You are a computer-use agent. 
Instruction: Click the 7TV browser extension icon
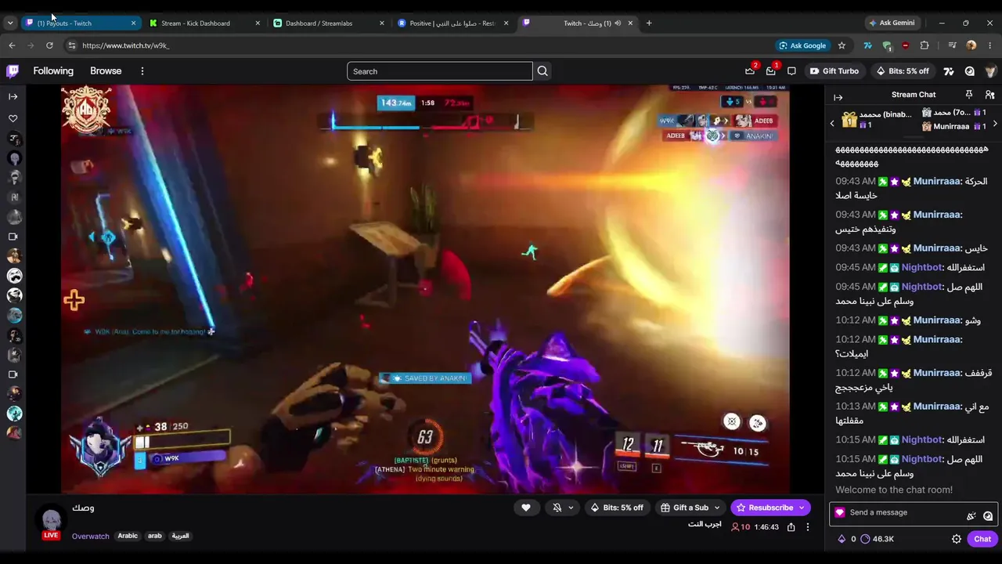coord(867,45)
